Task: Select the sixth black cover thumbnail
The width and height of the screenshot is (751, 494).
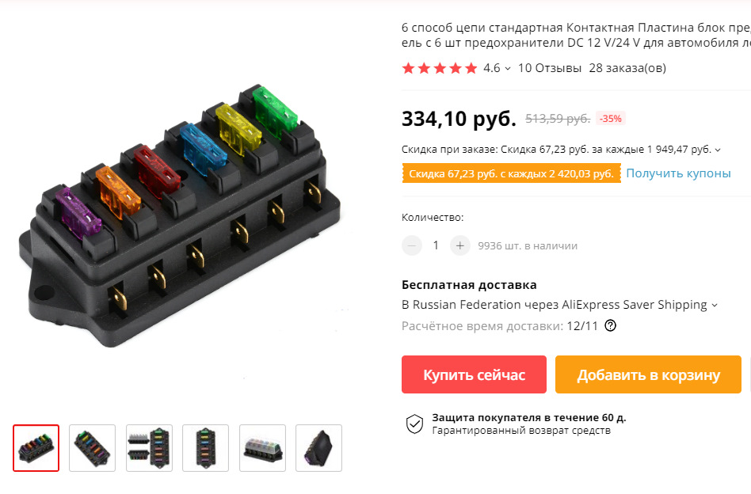Action: click(x=319, y=448)
